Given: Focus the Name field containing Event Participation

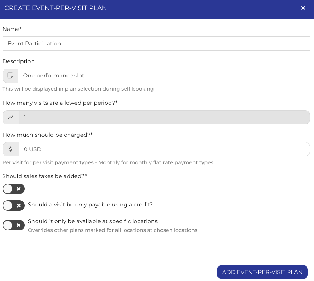Looking at the screenshot, I should tap(156, 44).
